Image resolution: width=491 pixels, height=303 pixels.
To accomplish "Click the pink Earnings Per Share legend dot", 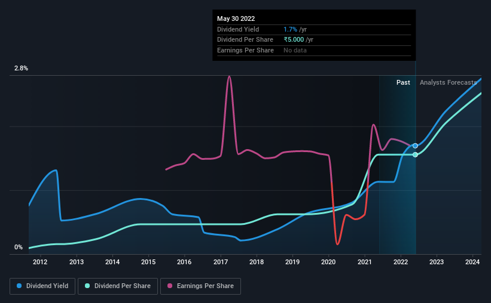I will [x=170, y=286].
